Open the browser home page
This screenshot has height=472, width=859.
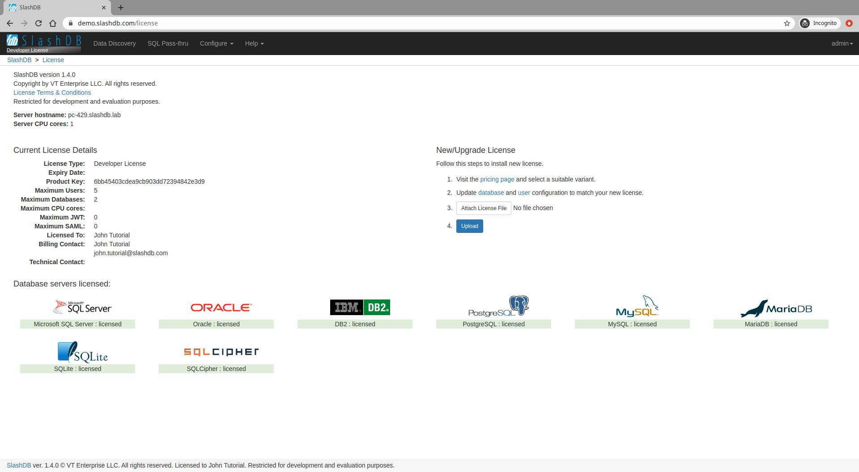(x=53, y=23)
